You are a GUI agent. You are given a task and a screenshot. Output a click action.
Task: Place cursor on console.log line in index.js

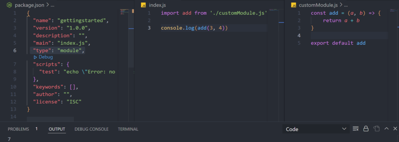214,28
